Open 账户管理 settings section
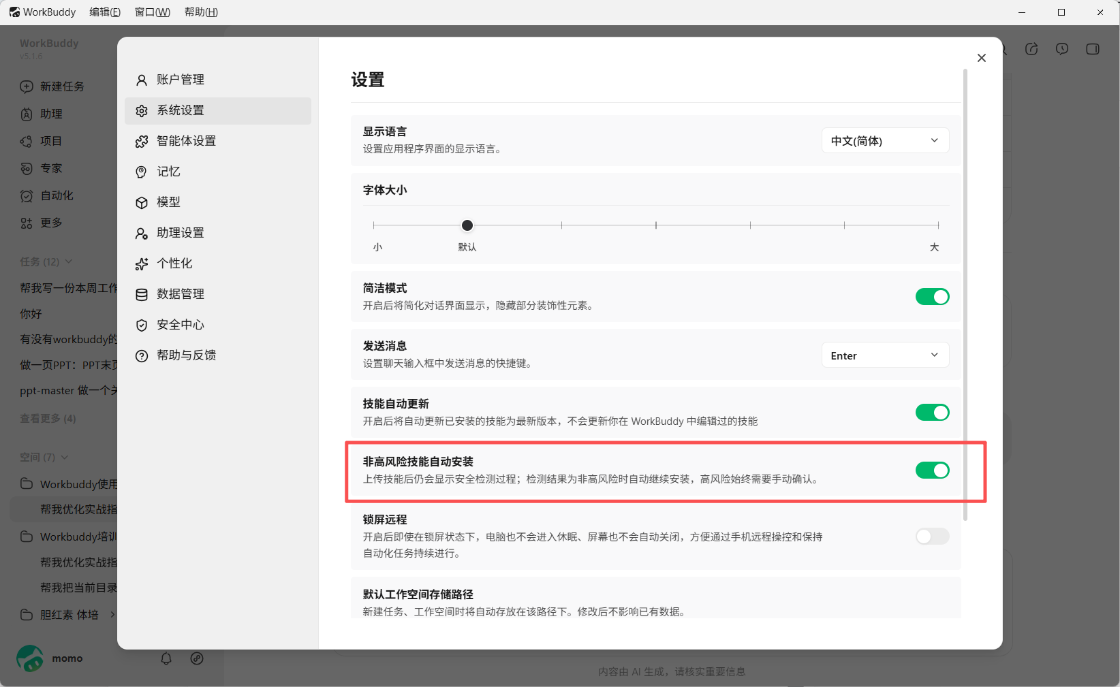This screenshot has width=1120, height=687. click(x=218, y=80)
